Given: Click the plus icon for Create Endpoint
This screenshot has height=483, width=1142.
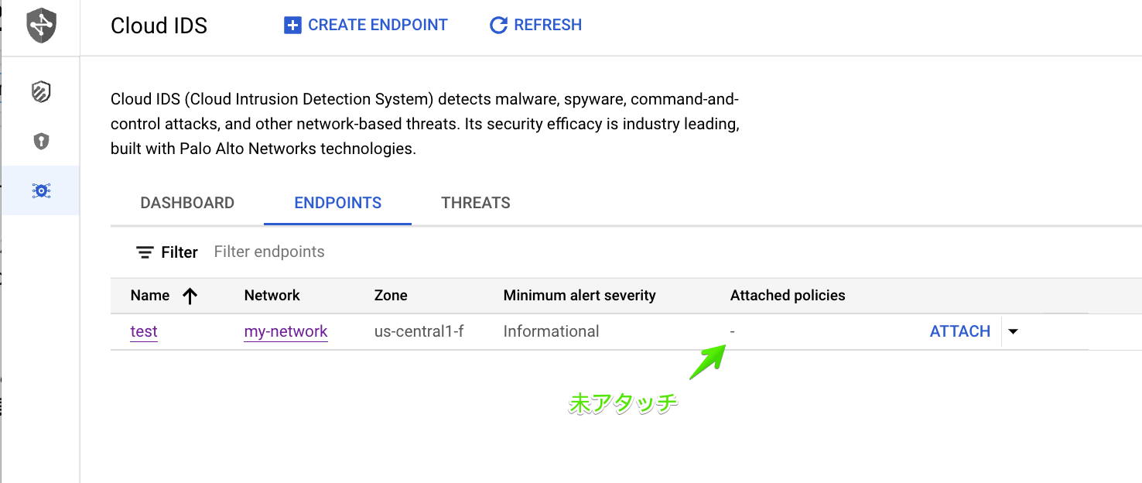Looking at the screenshot, I should (292, 26).
